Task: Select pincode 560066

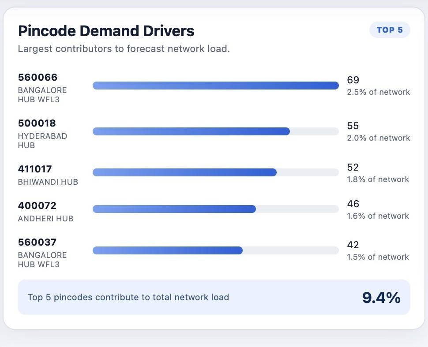Action: [38, 78]
